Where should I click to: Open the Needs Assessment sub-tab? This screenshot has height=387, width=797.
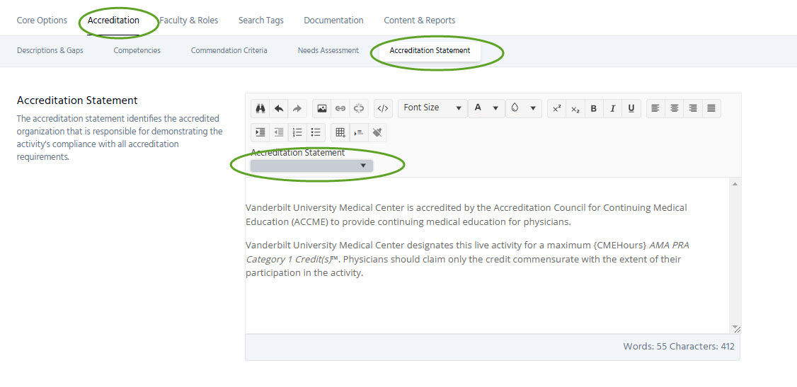[x=328, y=51]
